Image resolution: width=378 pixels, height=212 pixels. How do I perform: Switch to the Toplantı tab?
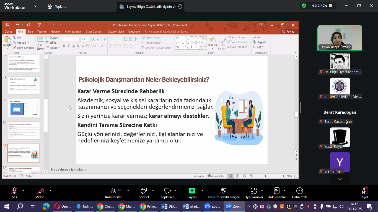pyautogui.click(x=57, y=6)
